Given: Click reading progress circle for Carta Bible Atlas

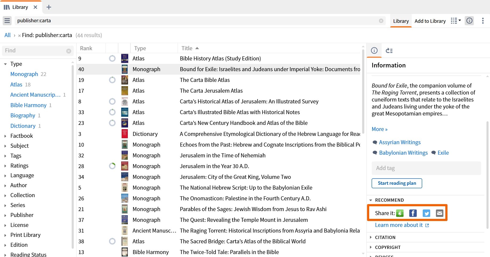Looking at the screenshot, I should pyautogui.click(x=112, y=80).
